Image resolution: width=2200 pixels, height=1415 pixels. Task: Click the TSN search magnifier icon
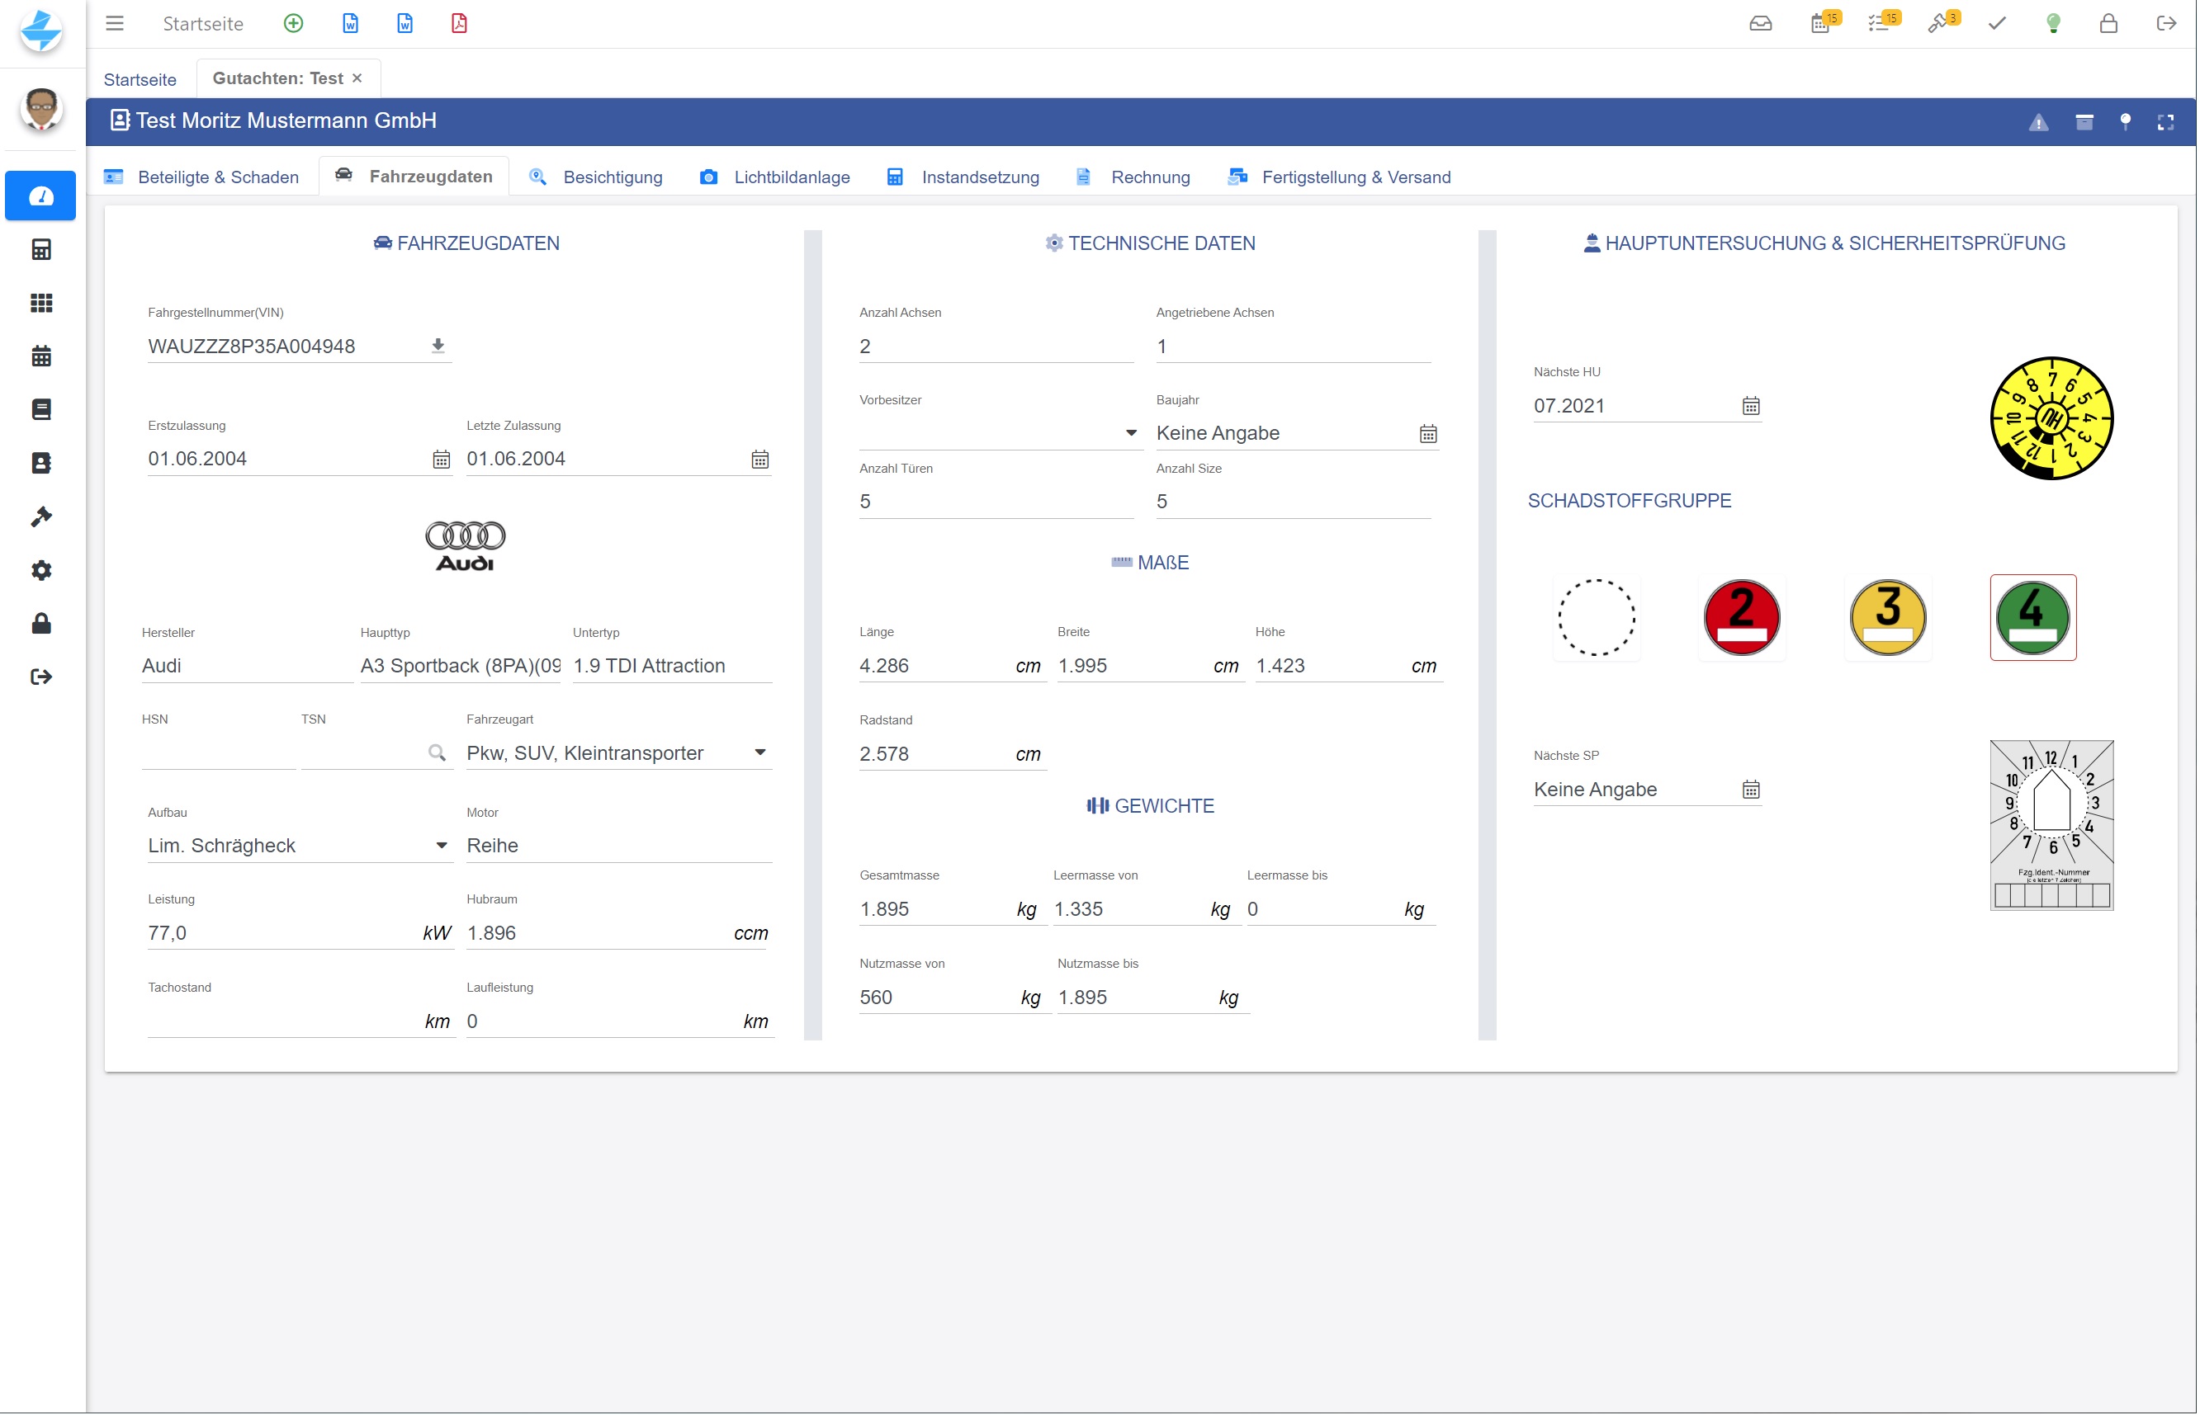[x=437, y=752]
